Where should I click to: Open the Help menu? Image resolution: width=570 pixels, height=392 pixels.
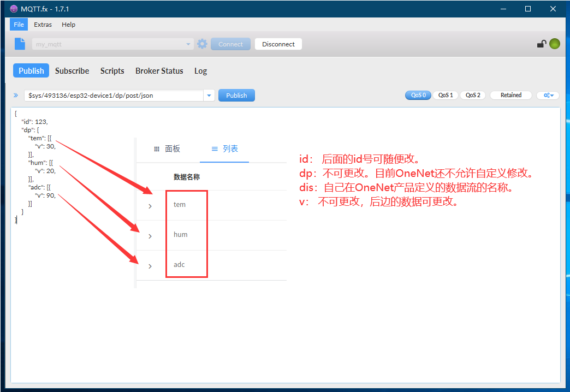pos(68,25)
